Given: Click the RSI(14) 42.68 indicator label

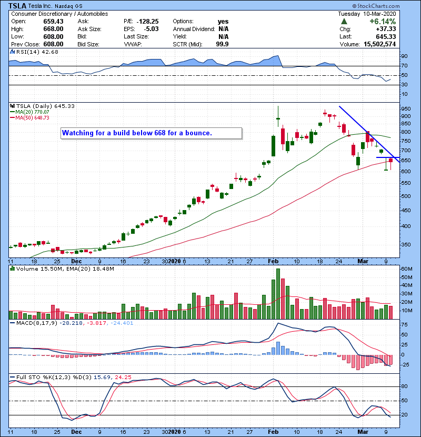Looking at the screenshot, I should point(37,52).
